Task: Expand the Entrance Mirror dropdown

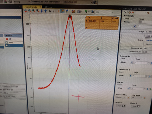Action: 120,97
